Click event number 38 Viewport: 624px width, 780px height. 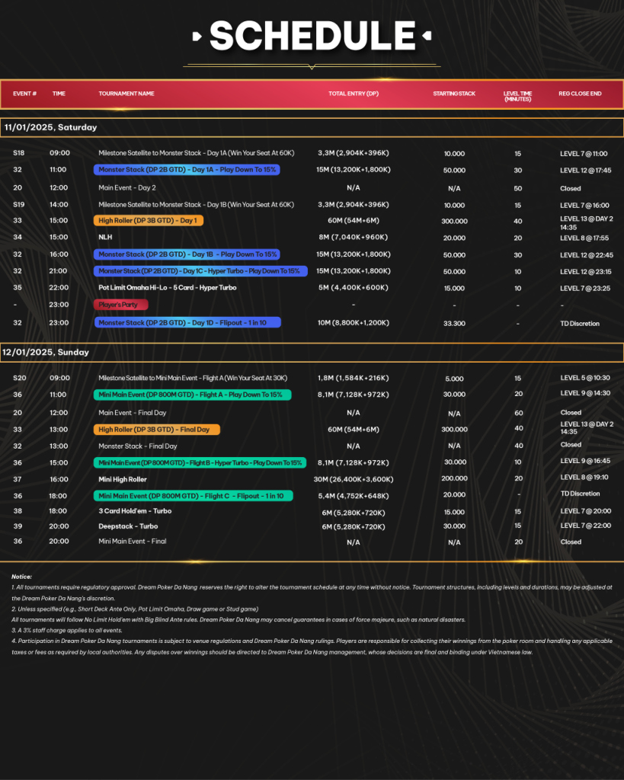18,511
